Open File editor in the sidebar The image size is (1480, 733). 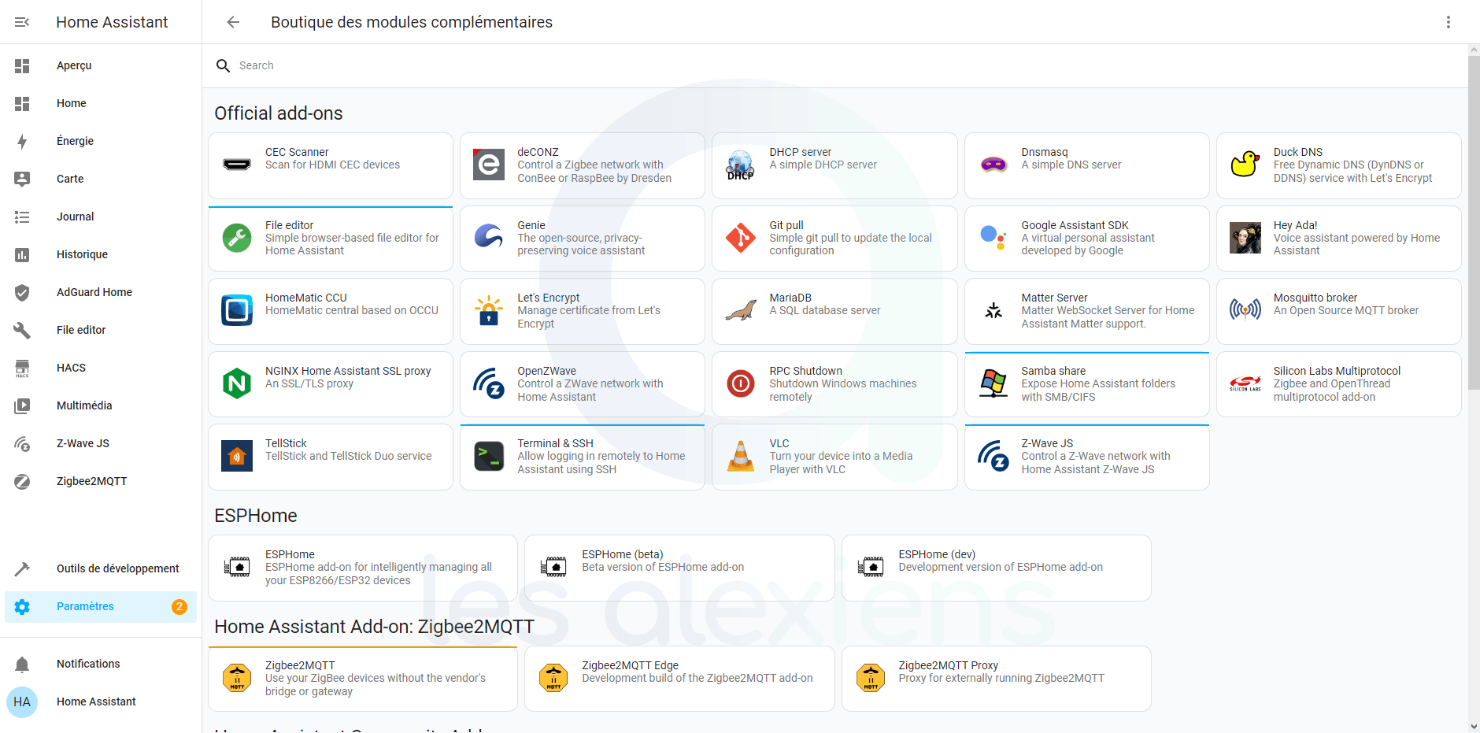(101, 330)
